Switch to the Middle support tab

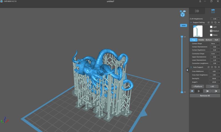point(201,40)
